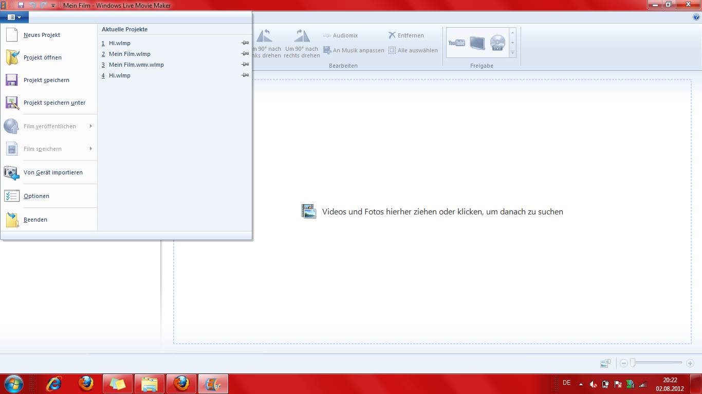Toggle pin for Mein Film.wmv.wlmp
702x394 pixels.
pyautogui.click(x=245, y=65)
